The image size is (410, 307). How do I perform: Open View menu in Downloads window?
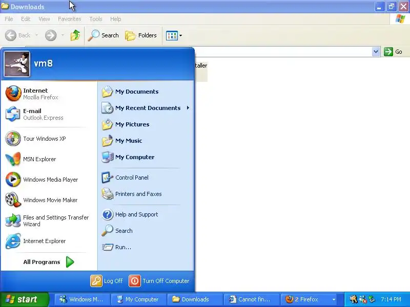point(44,19)
